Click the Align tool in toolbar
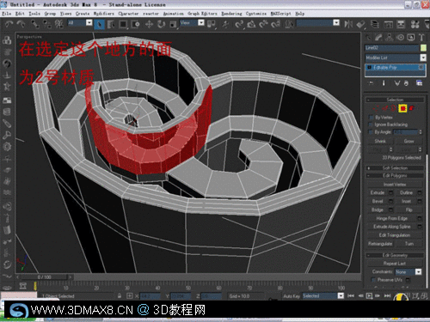The image size is (430, 322). 360,24
